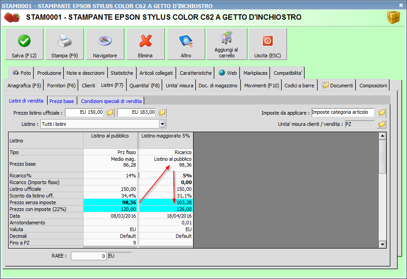407x279 pixels.
Task: Click the 5% Ricarico cell
Action: (x=166, y=176)
